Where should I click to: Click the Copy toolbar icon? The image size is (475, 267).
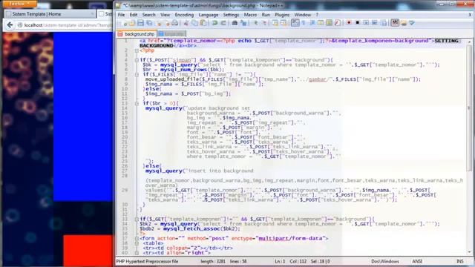194,23
